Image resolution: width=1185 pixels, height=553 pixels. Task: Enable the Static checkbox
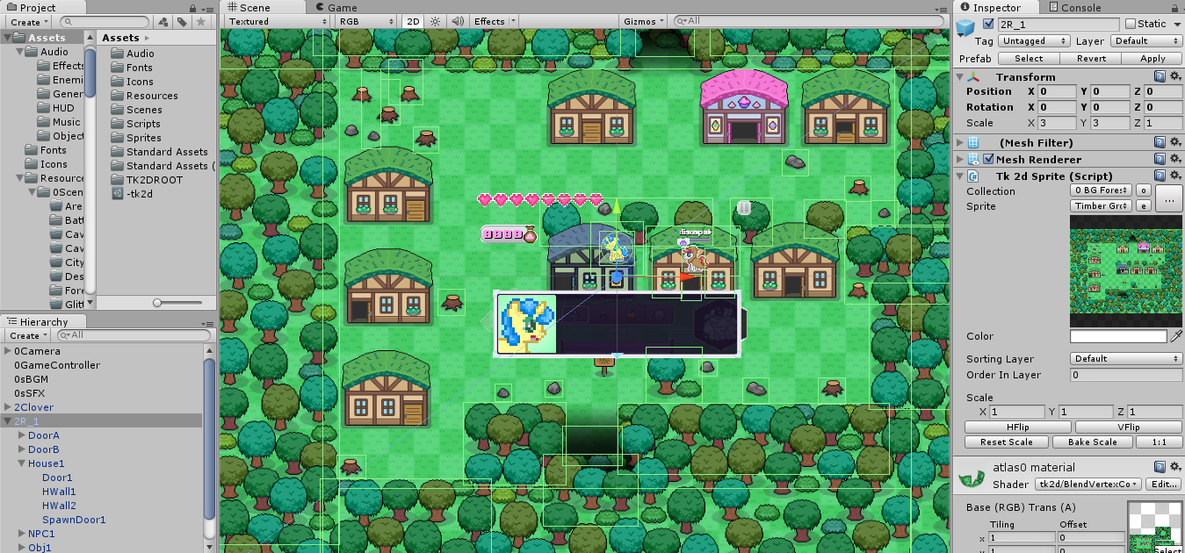tap(1131, 24)
